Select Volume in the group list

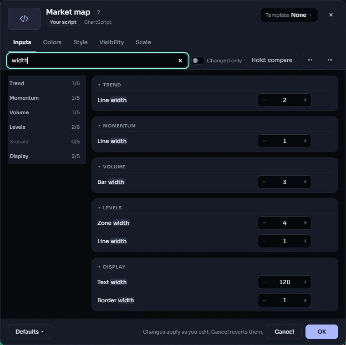pyautogui.click(x=47, y=112)
